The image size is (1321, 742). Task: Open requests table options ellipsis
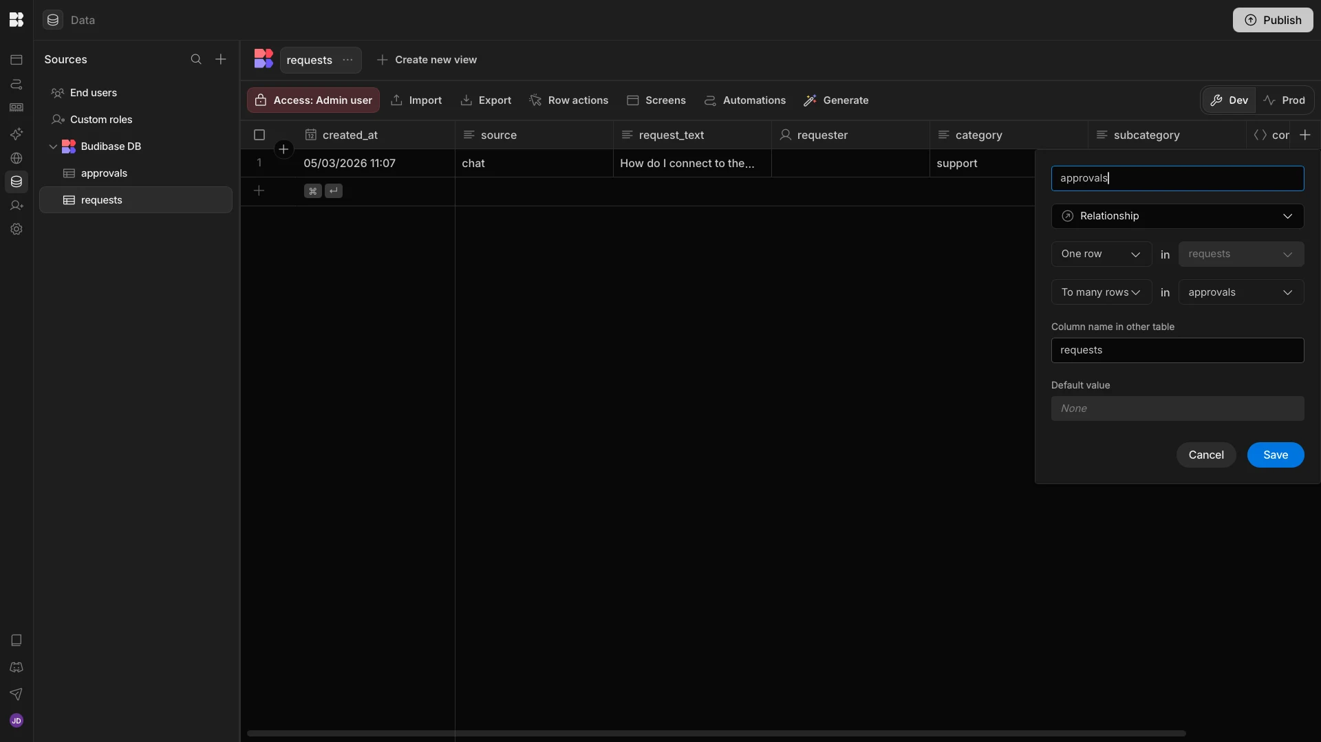click(x=348, y=60)
